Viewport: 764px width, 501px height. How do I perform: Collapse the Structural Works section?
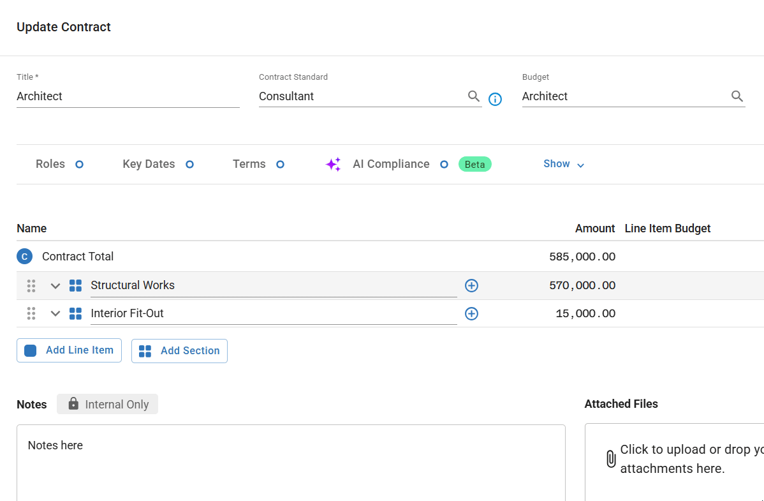(55, 286)
